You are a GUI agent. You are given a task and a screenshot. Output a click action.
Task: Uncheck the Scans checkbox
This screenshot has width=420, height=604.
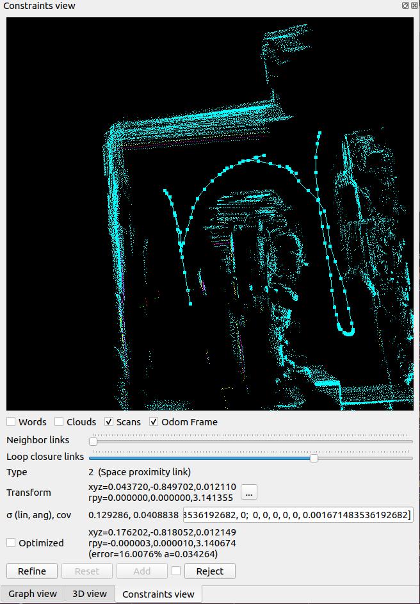(x=109, y=421)
